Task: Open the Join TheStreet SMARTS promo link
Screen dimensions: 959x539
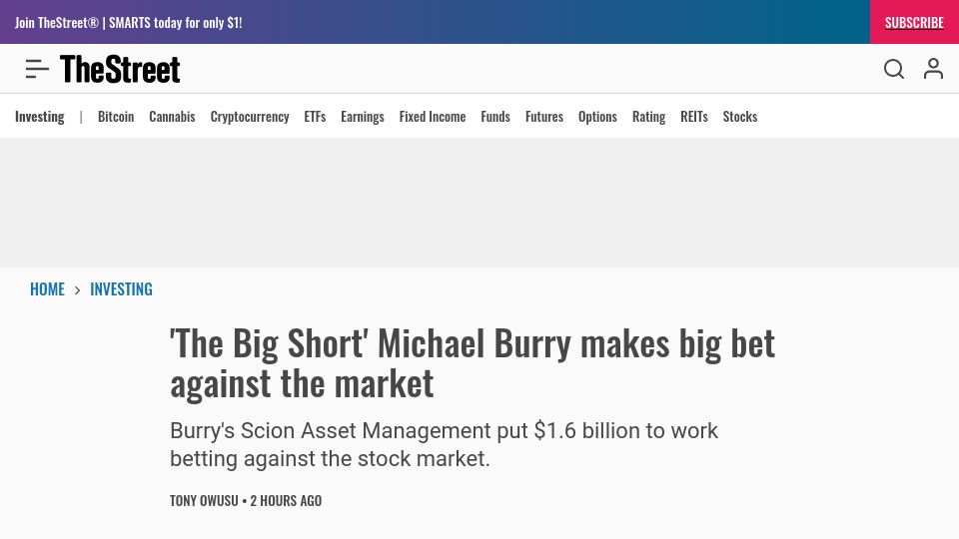Action: click(x=129, y=23)
